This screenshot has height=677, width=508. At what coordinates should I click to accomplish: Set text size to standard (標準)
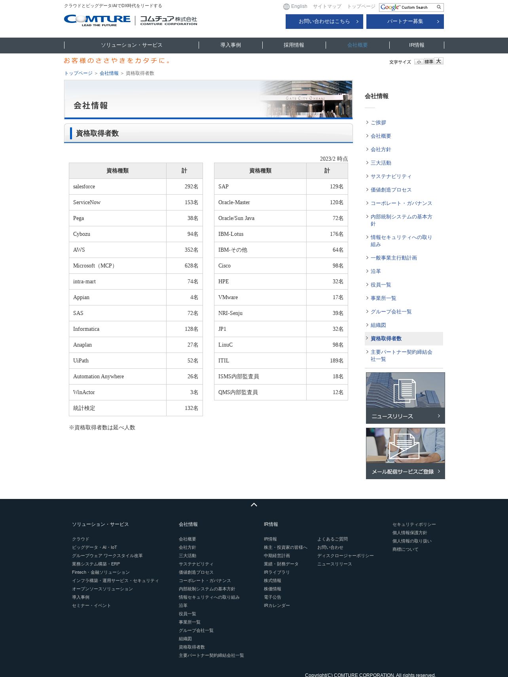tap(428, 61)
